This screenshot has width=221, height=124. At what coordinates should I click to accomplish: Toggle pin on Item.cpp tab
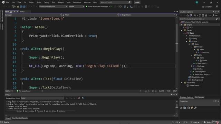[15, 12]
